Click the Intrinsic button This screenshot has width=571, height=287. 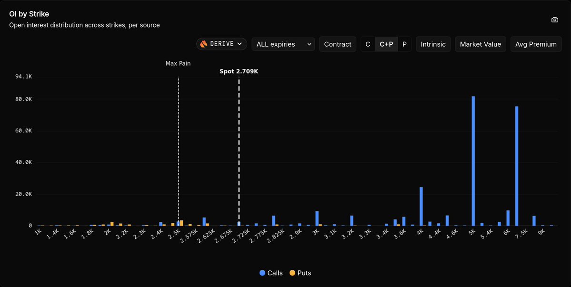[x=433, y=44]
